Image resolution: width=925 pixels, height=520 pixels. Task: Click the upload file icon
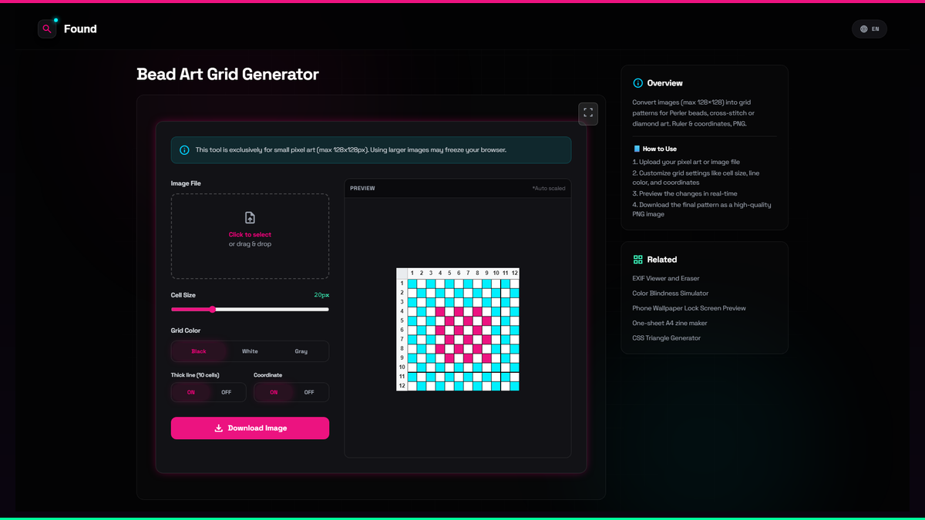pos(250,218)
